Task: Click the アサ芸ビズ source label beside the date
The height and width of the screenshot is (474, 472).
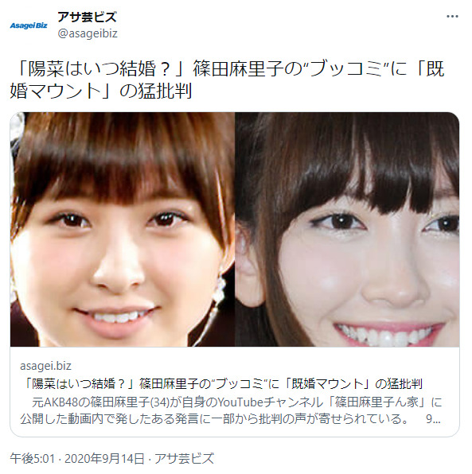Action: point(184,458)
